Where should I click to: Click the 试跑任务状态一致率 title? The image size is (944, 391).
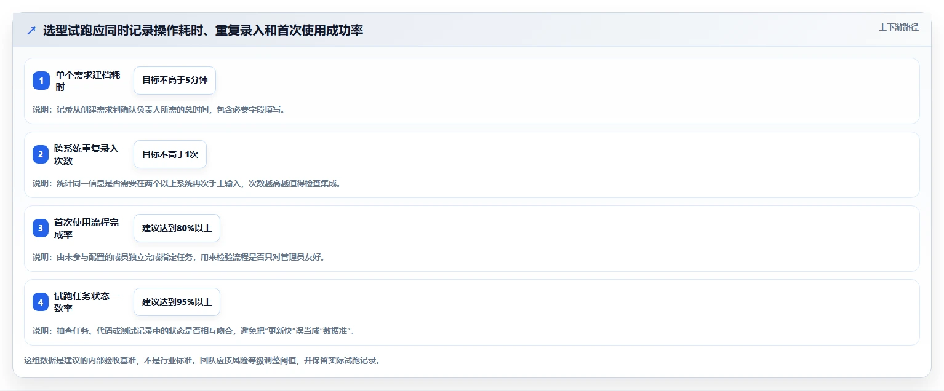click(x=86, y=302)
